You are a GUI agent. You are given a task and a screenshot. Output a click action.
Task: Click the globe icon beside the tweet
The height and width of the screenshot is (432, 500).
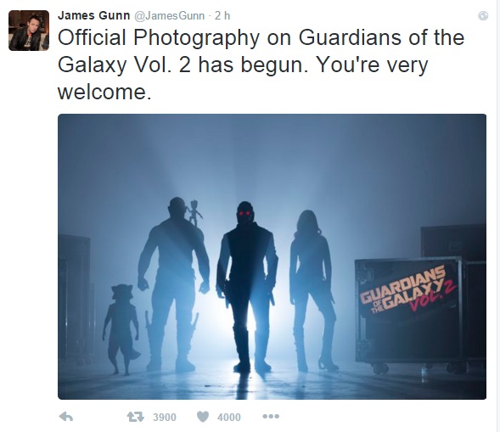[x=483, y=15]
